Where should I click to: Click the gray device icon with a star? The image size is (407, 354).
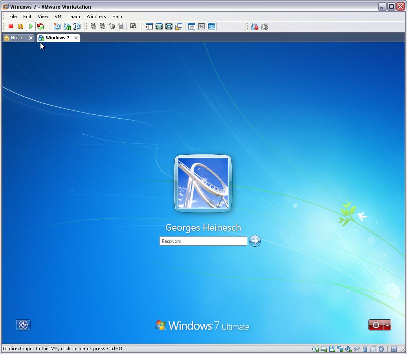(x=121, y=26)
